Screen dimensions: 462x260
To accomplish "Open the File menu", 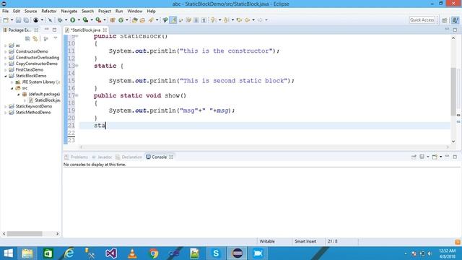I will (x=5, y=12).
